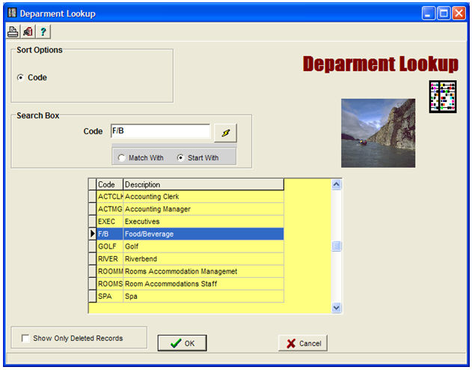Image resolution: width=472 pixels, height=370 pixels.
Task: Click the print icon in toolbar
Action: tap(13, 31)
